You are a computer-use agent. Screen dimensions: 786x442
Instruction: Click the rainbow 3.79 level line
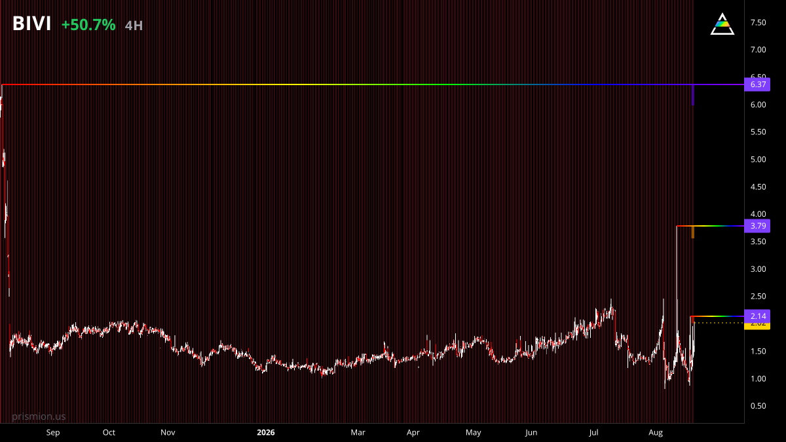tap(711, 226)
